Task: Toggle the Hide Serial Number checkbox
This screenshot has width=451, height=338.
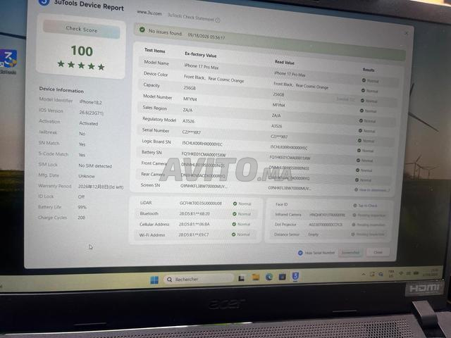Action: pos(300,253)
